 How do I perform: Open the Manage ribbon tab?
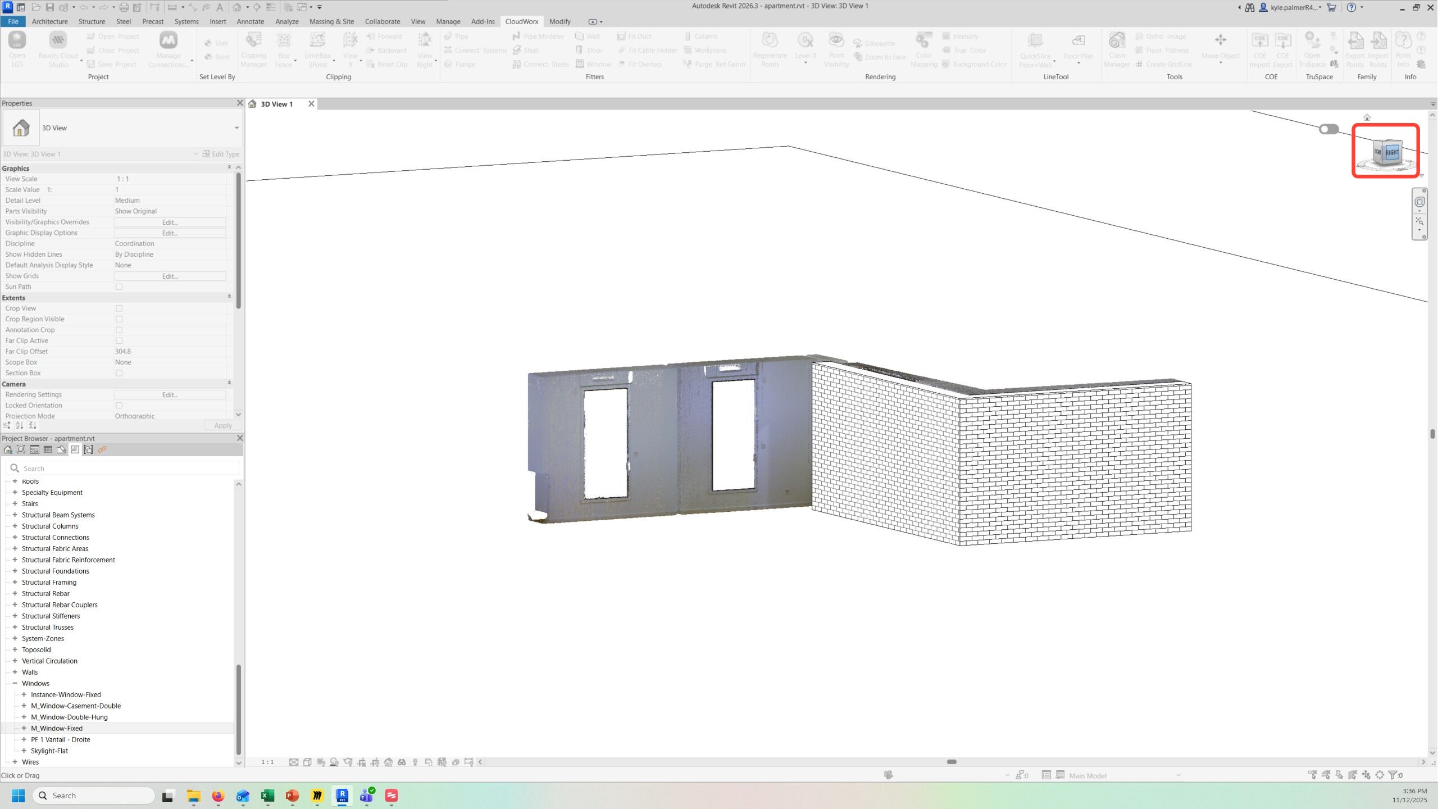pos(448,21)
